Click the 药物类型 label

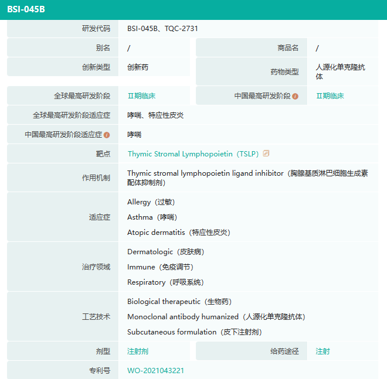[284, 71]
